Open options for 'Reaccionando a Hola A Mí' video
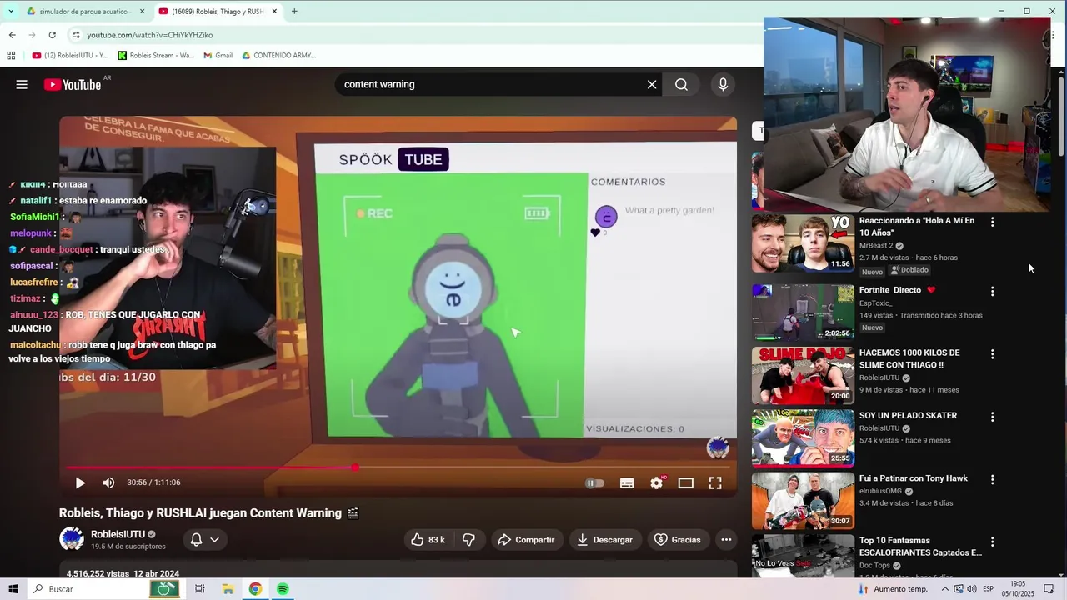The height and width of the screenshot is (600, 1067). pyautogui.click(x=992, y=222)
